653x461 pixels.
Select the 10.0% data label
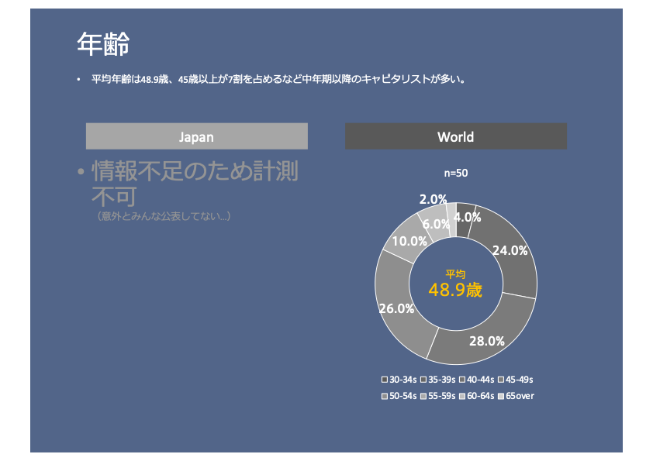coord(409,241)
